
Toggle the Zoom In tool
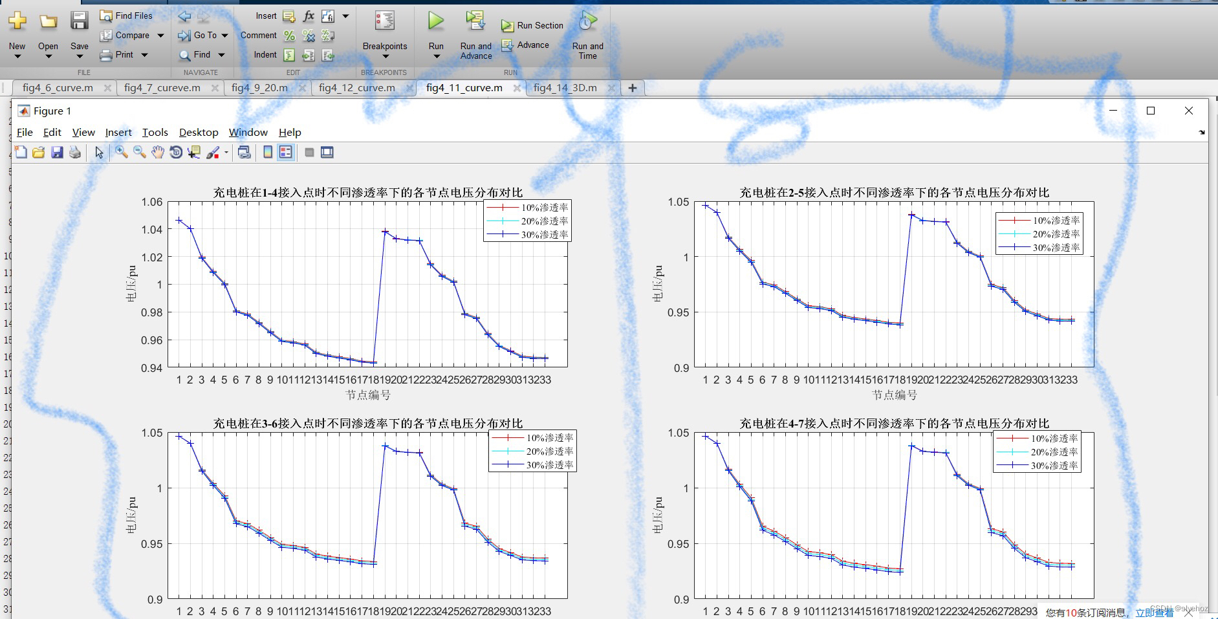121,152
